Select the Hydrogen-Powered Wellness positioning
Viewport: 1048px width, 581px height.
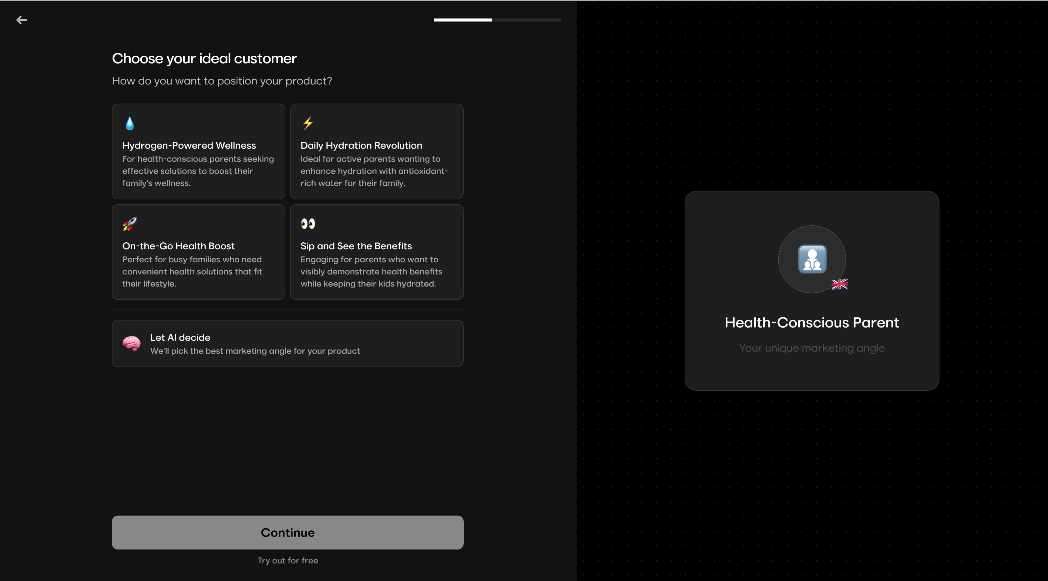198,151
